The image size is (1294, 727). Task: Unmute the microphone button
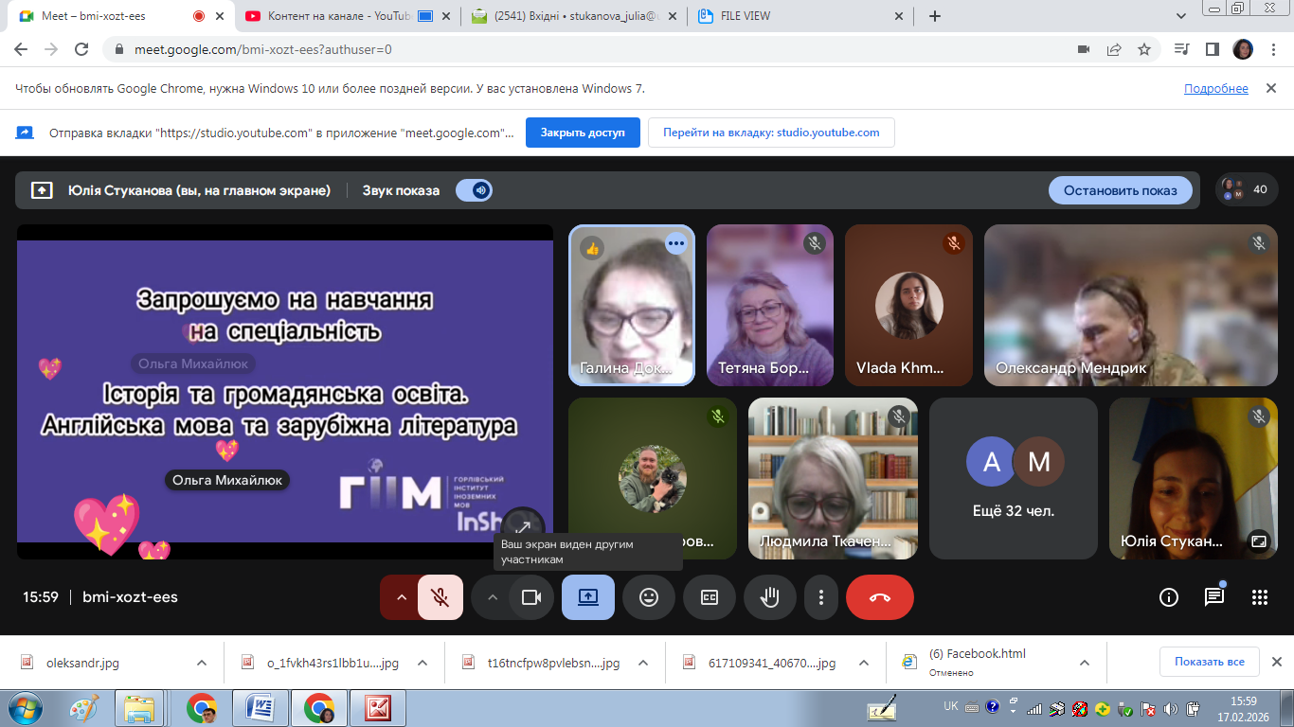pos(440,597)
